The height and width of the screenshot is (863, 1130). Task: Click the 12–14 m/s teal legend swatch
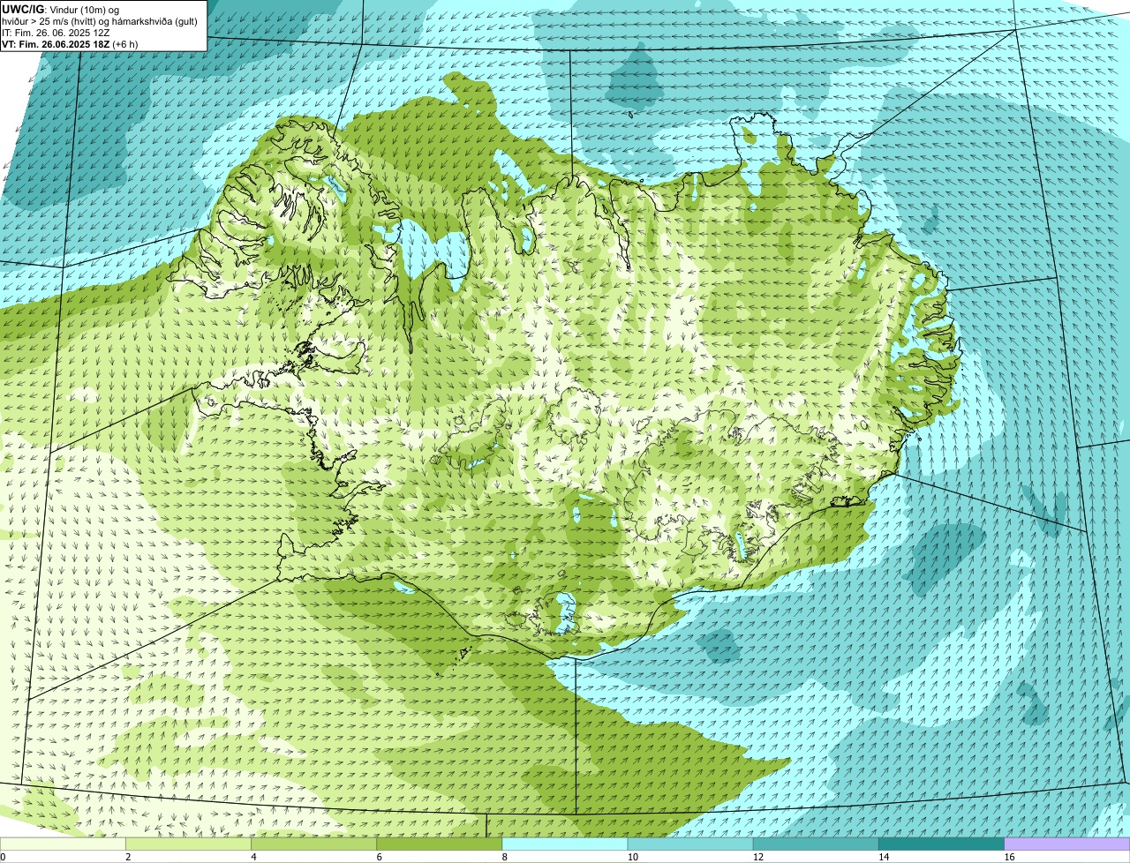[816, 844]
